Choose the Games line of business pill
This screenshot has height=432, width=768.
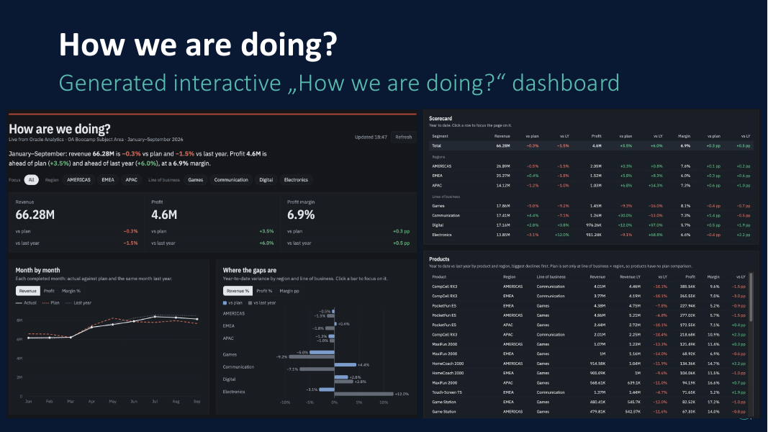click(196, 180)
